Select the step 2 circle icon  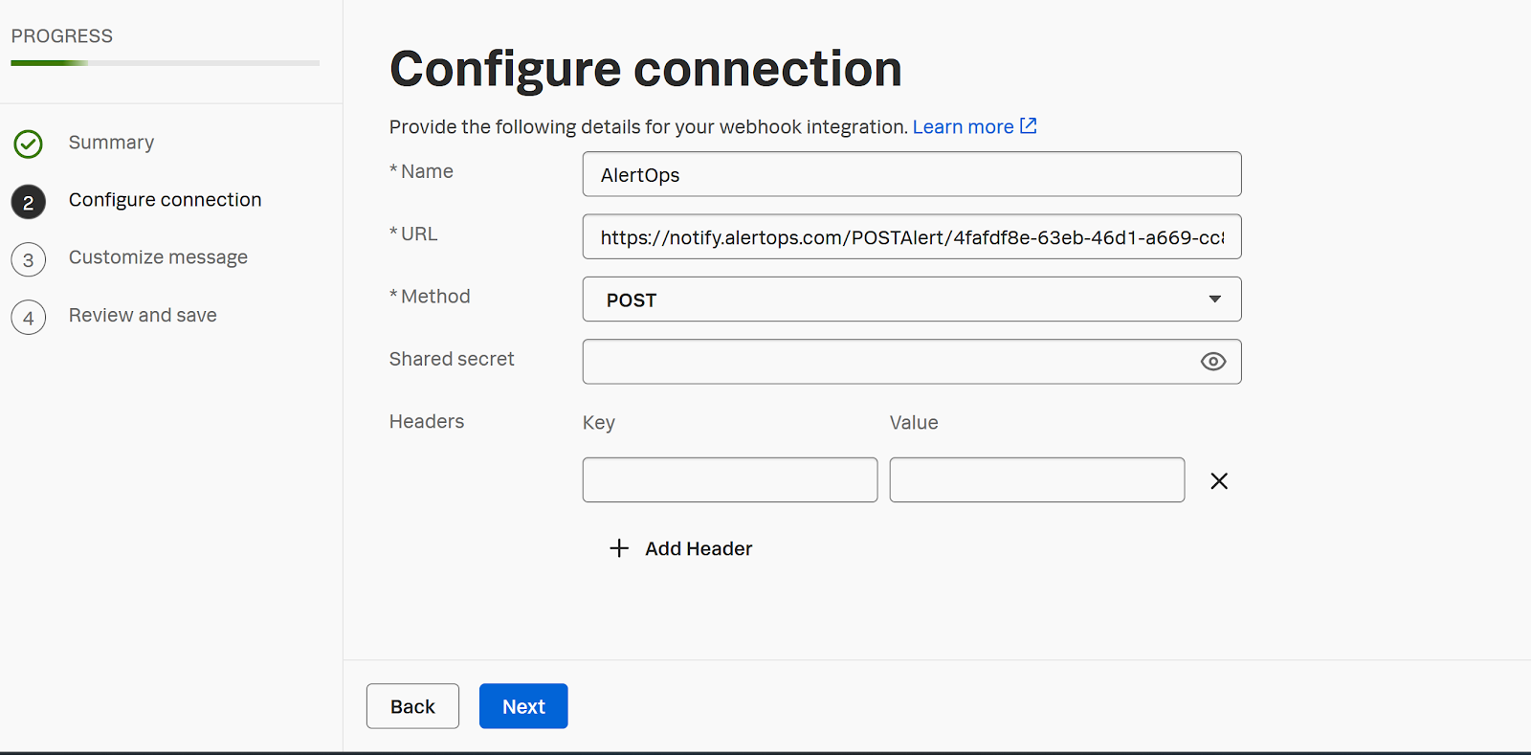29,202
